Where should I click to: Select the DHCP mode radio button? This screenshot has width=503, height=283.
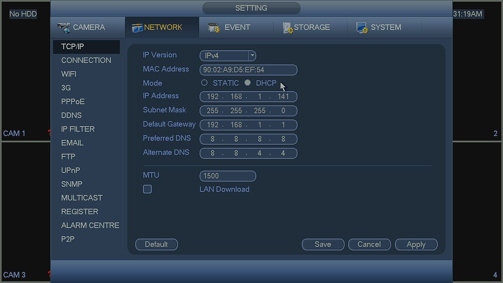[x=248, y=83]
